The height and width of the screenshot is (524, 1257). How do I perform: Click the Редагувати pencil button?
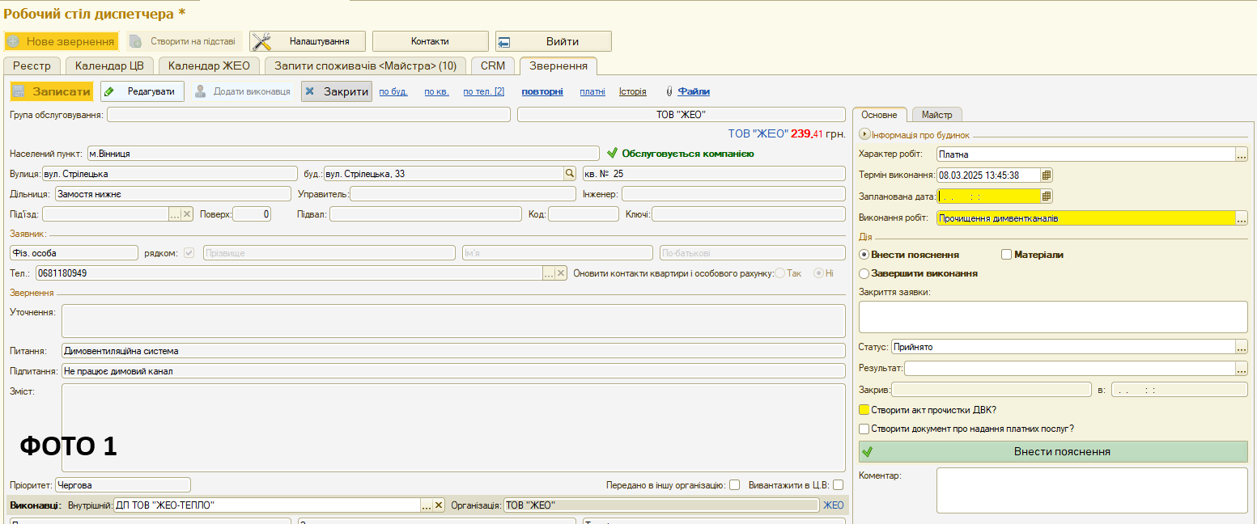coord(142,91)
